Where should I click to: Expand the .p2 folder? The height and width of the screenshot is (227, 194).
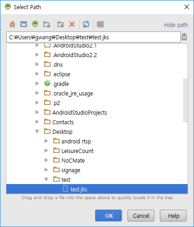[37, 103]
